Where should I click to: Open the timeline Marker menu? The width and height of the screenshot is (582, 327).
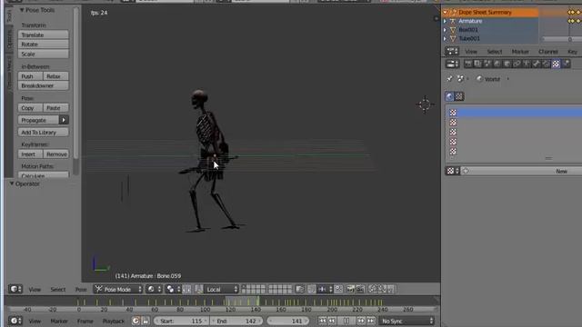click(59, 321)
